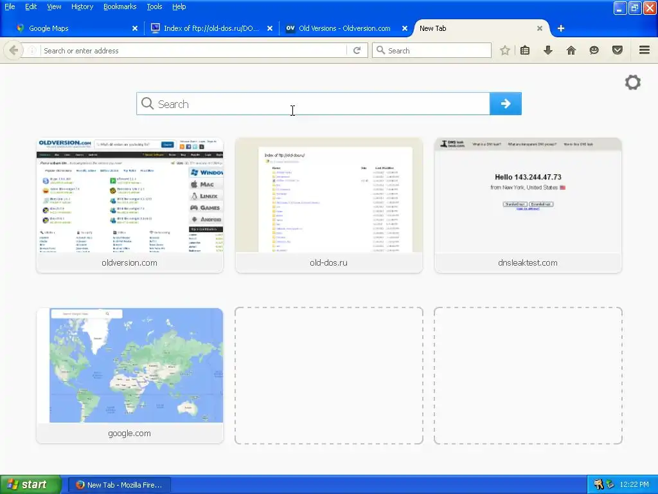This screenshot has height=494, width=658.
Task: Show bookmarks list icon
Action: (525, 50)
